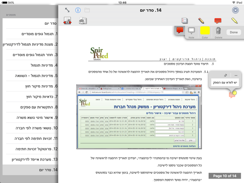
Task: Open document 7. כדאיות מיקור חוץ
Action: click(x=30, y=97)
